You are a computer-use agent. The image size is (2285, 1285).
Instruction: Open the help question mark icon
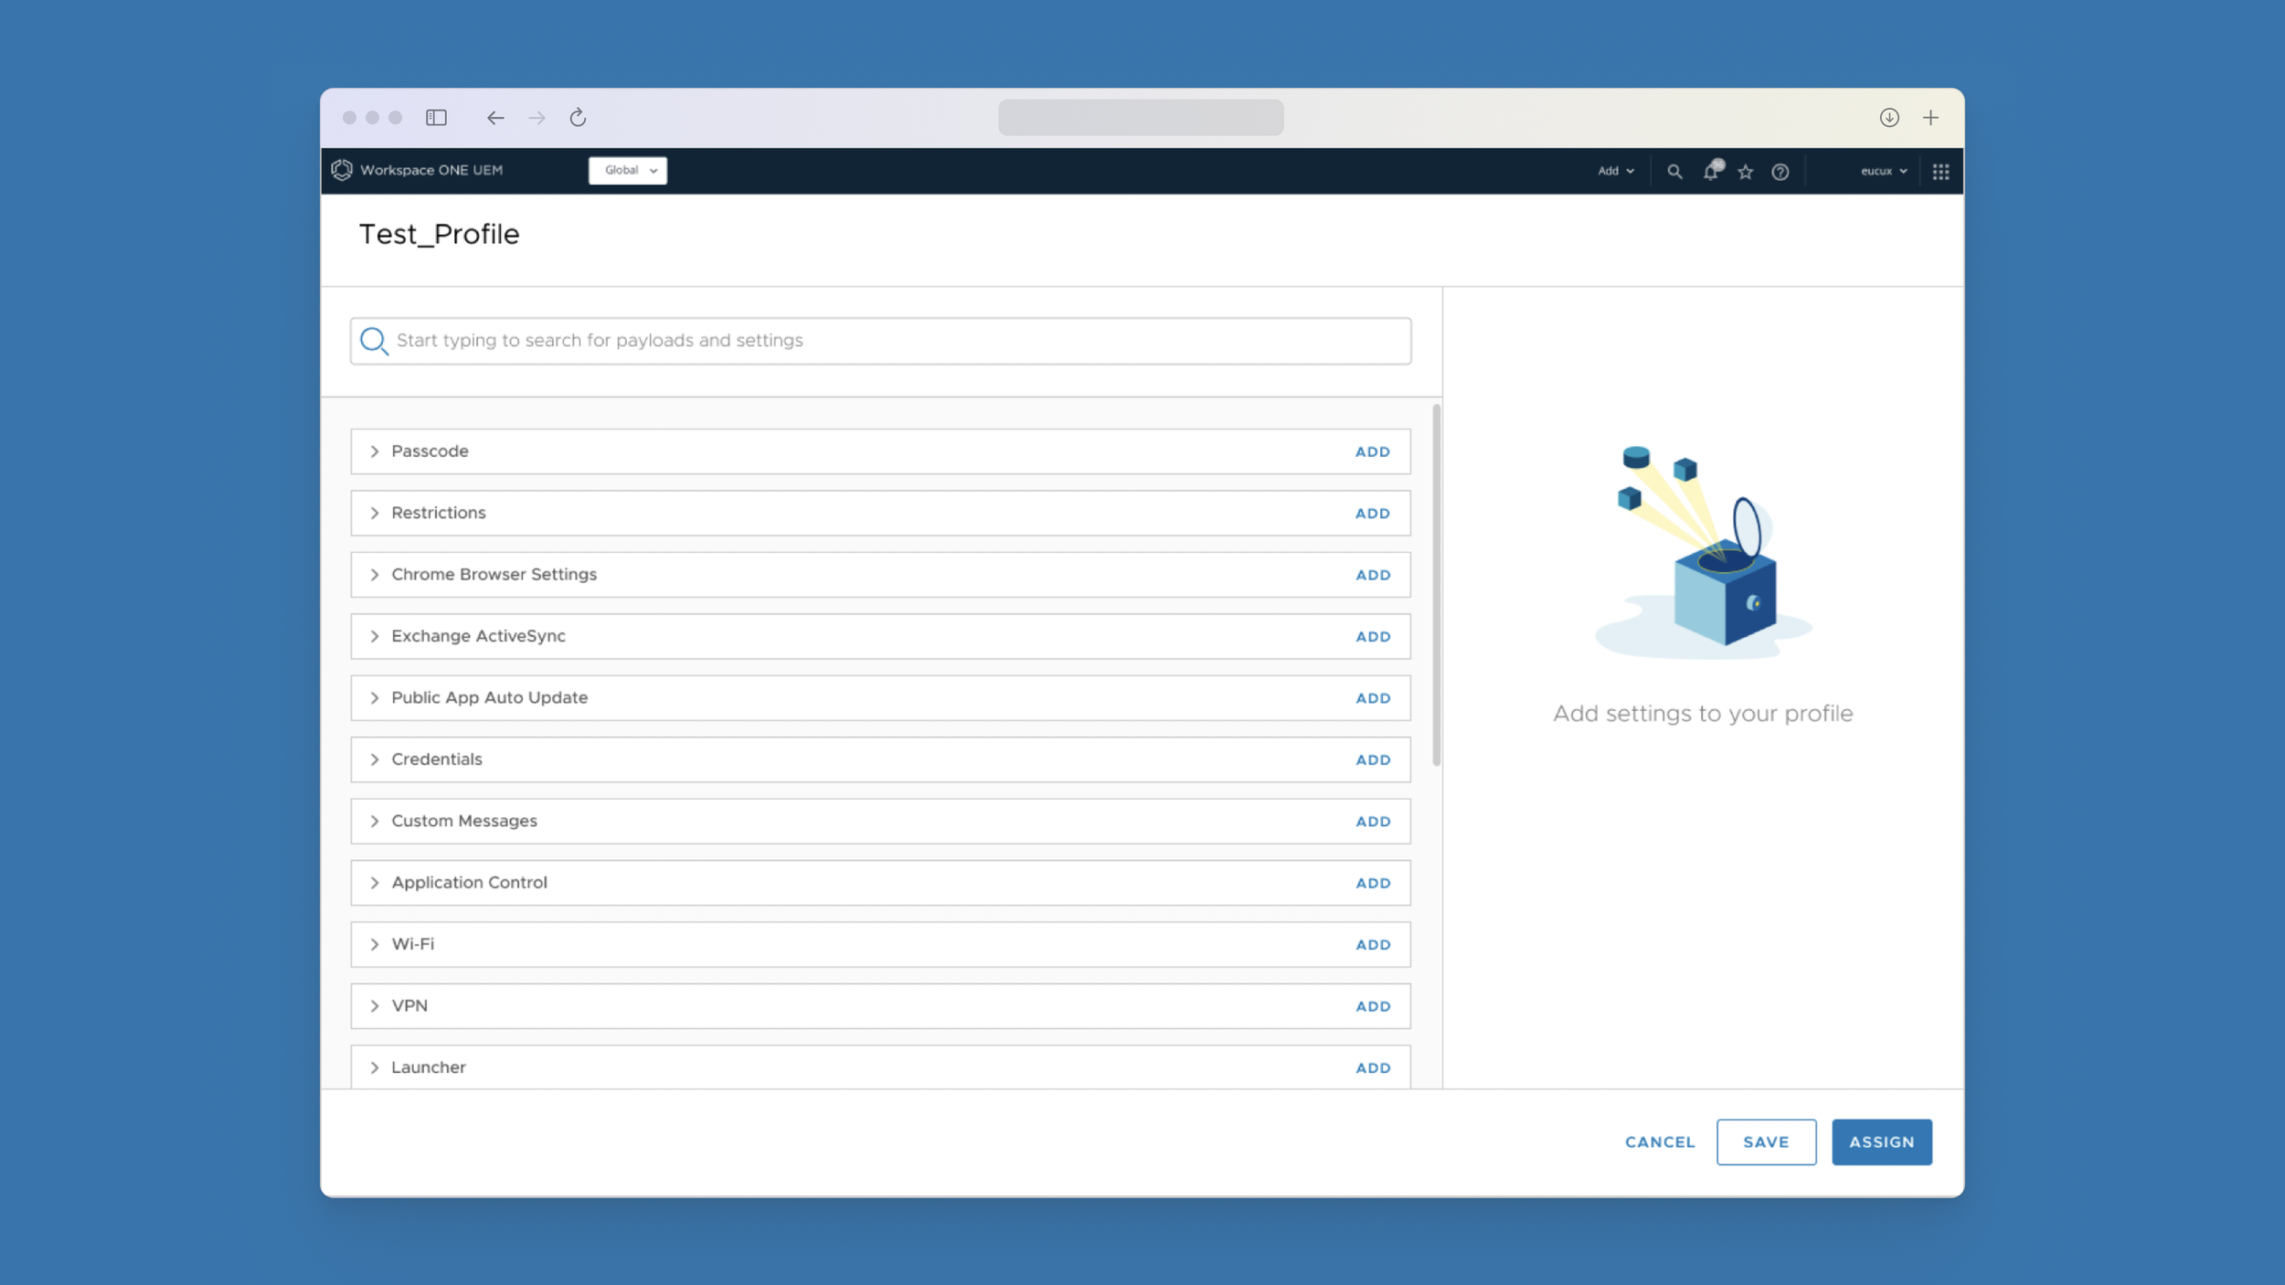(x=1780, y=172)
